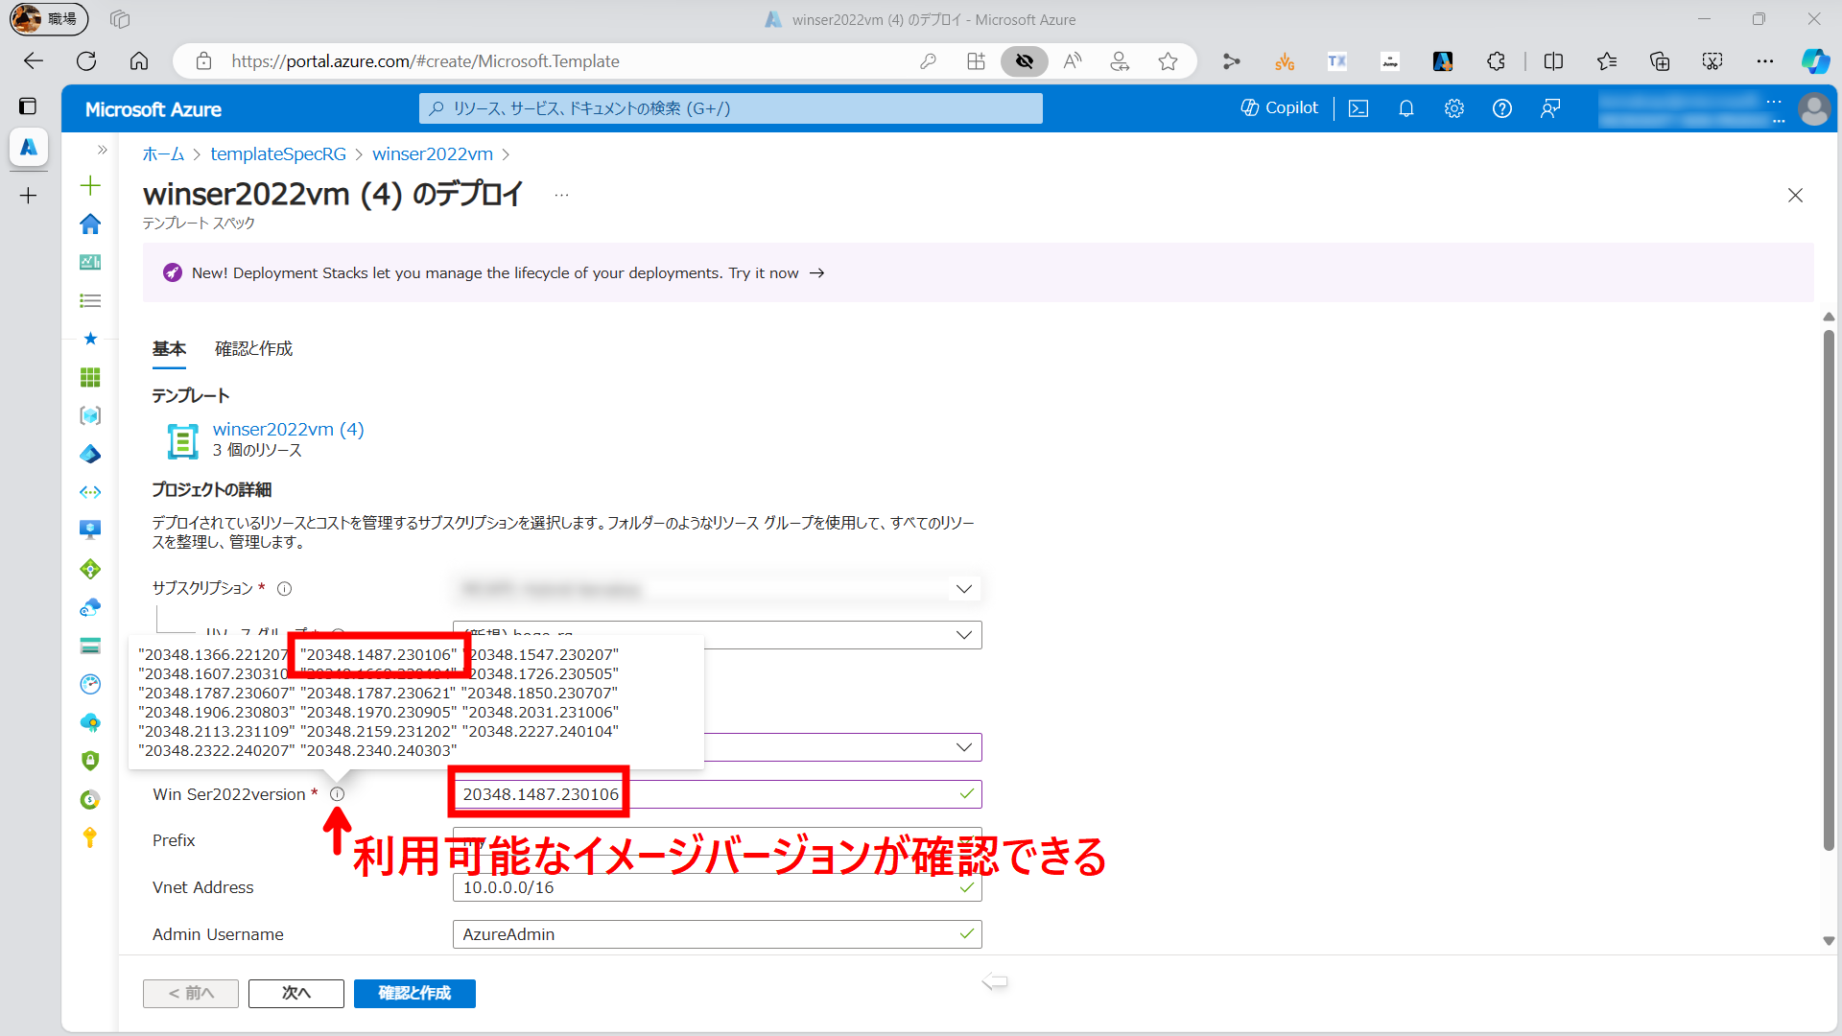This screenshot has width=1842, height=1036.
Task: Click the Vnet Address input field
Action: click(717, 887)
